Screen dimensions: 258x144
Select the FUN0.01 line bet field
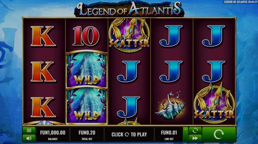pos(169,134)
